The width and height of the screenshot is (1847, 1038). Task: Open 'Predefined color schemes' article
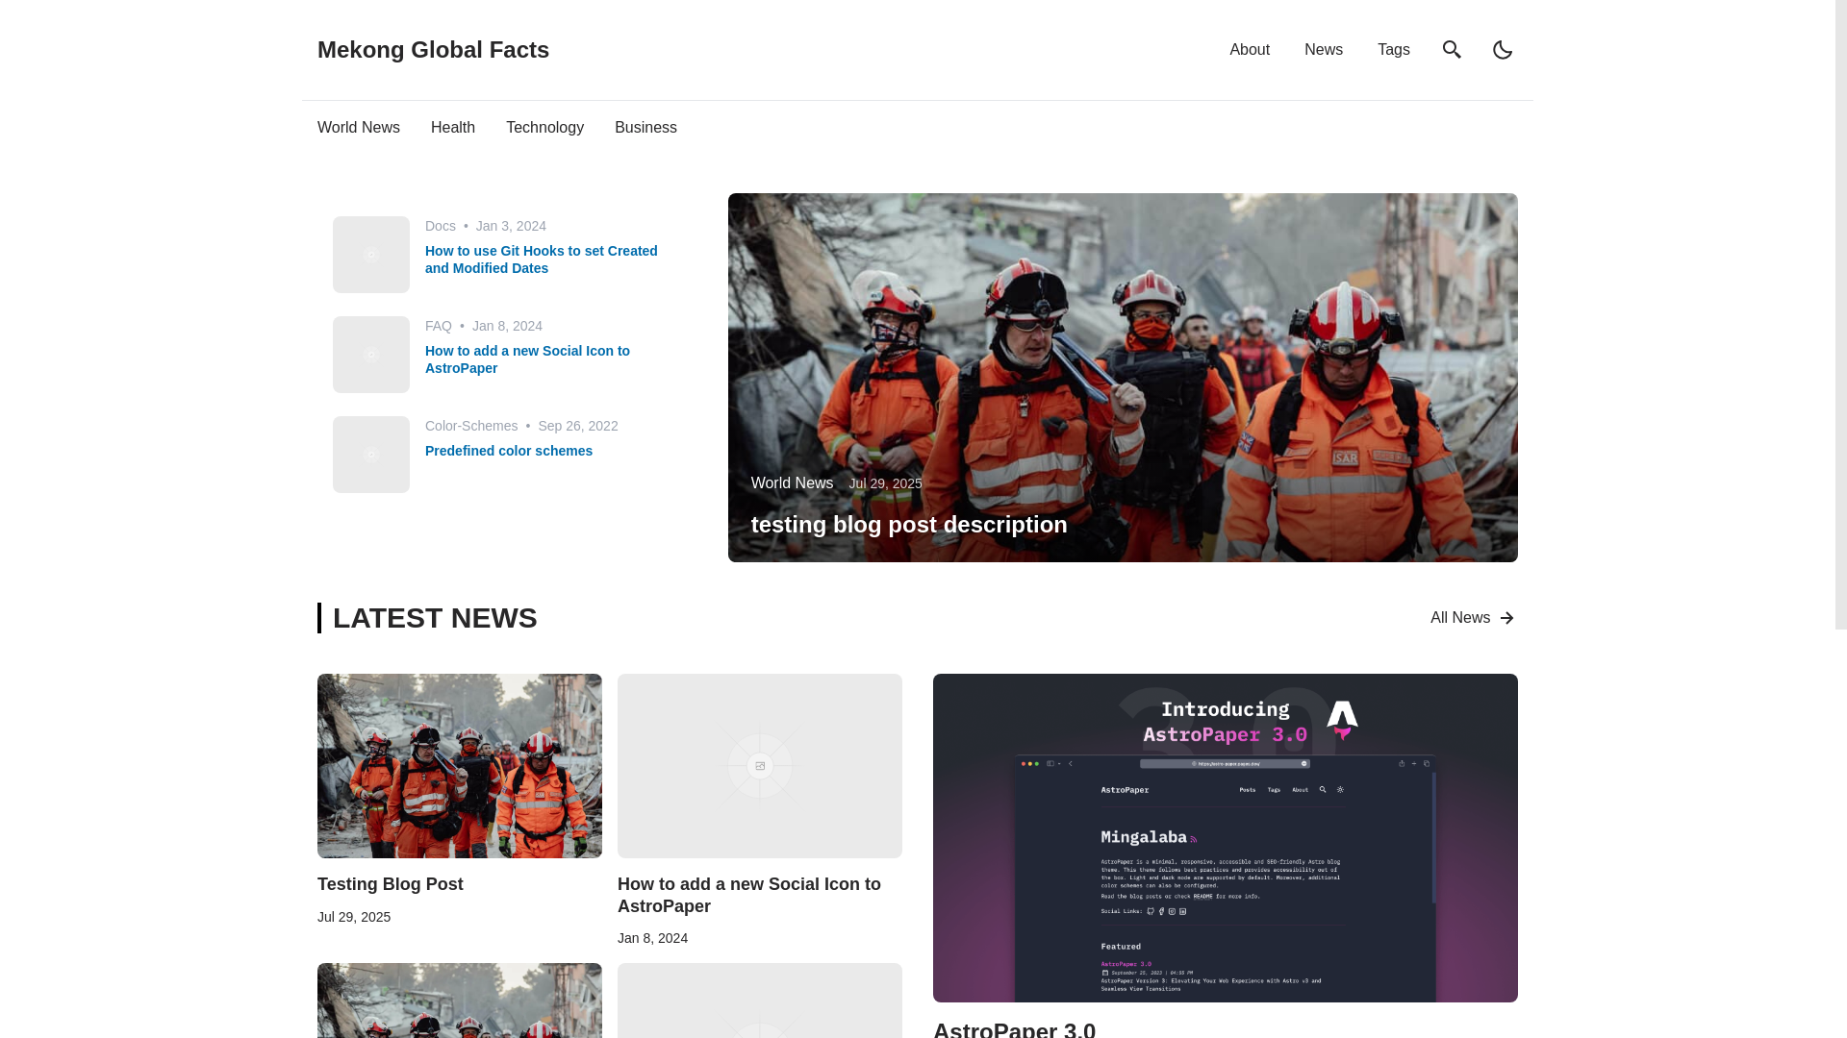[509, 451]
